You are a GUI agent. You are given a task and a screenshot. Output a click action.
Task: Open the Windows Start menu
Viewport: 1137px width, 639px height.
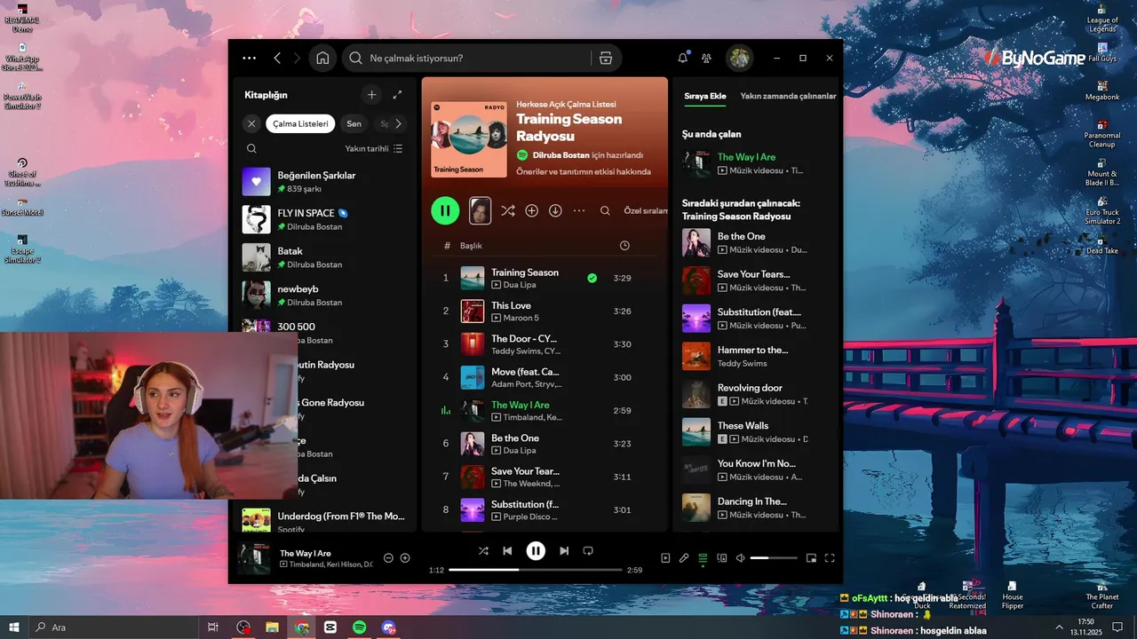coord(14,627)
